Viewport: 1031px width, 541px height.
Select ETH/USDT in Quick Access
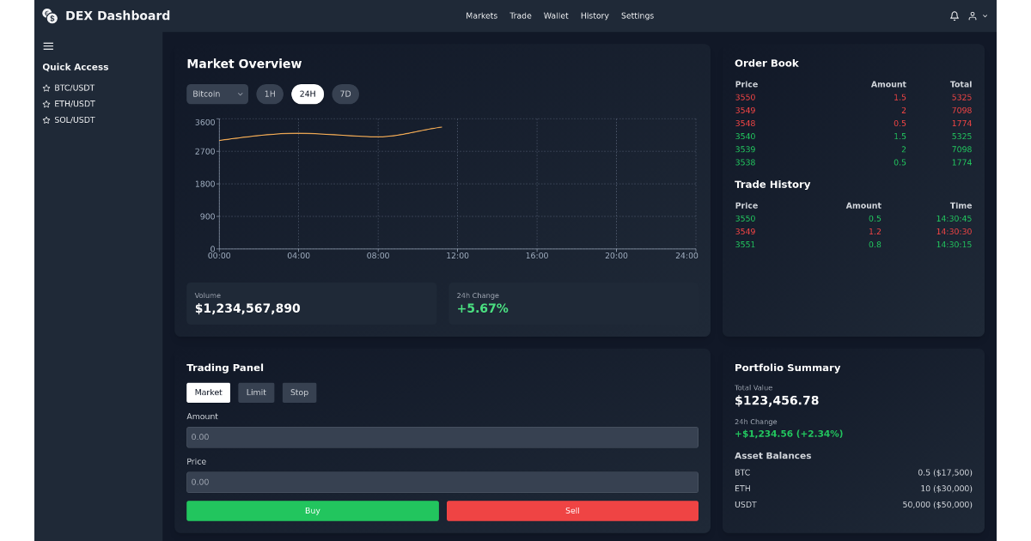click(x=73, y=103)
